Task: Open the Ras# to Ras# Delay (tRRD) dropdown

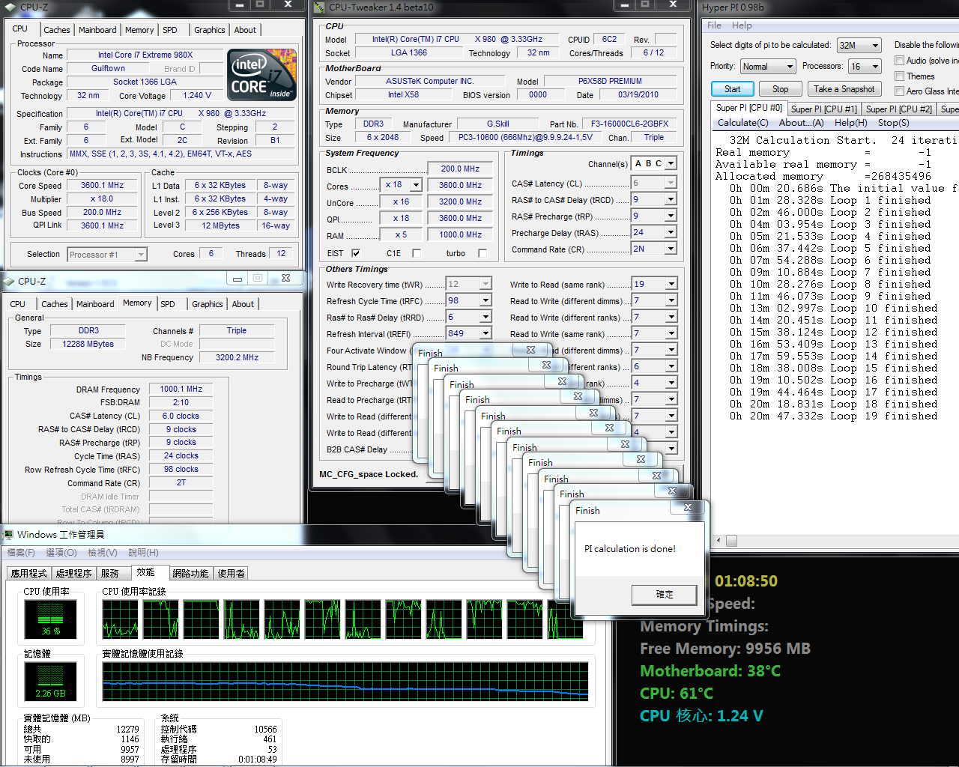Action: [x=485, y=317]
